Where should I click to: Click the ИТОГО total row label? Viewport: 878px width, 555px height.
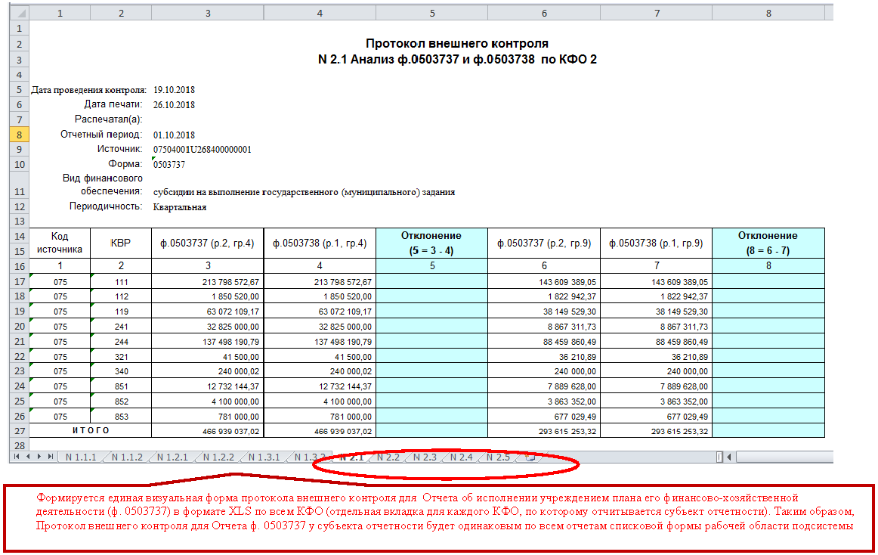tap(90, 430)
